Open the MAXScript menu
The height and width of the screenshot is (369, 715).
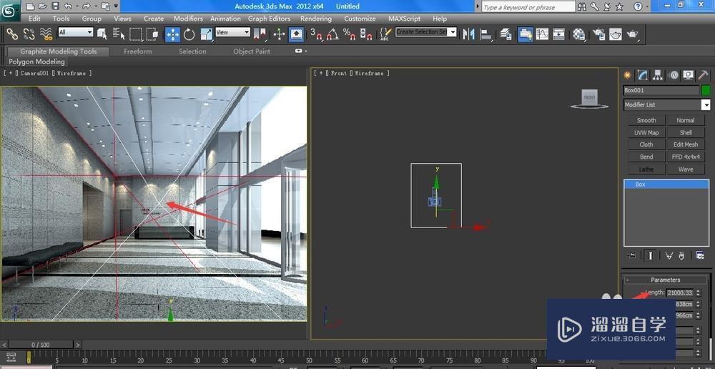[x=405, y=19]
